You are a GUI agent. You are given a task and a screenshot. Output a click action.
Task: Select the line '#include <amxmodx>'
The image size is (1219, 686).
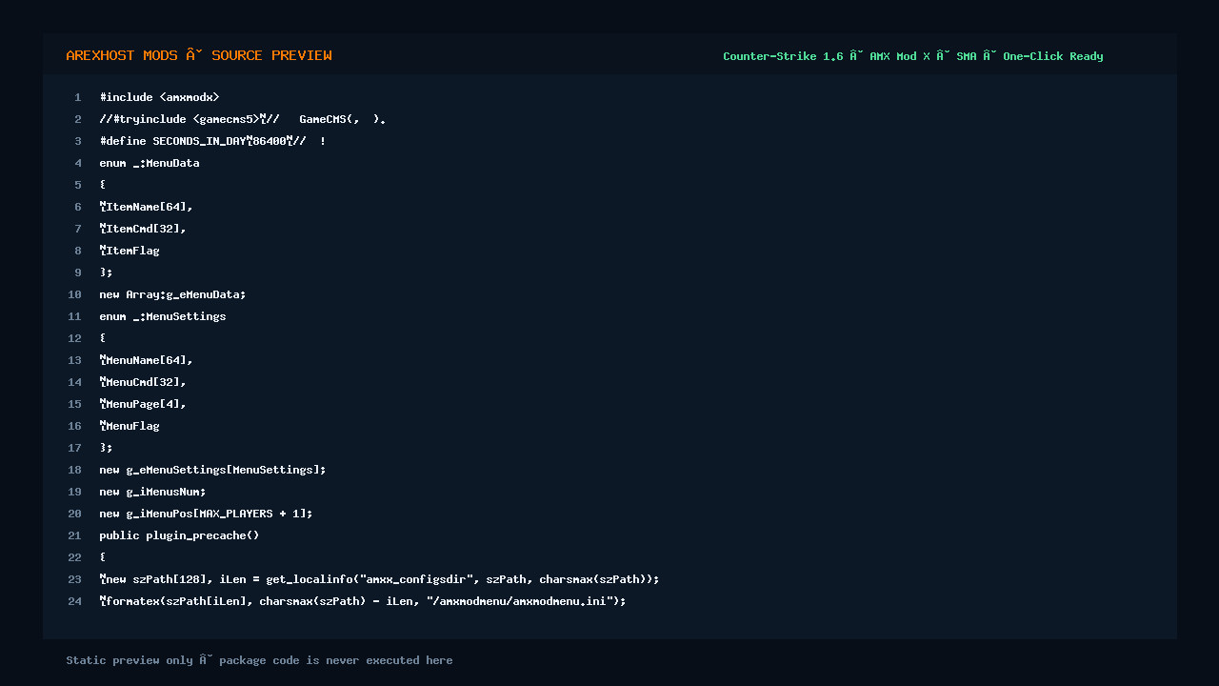click(x=159, y=97)
